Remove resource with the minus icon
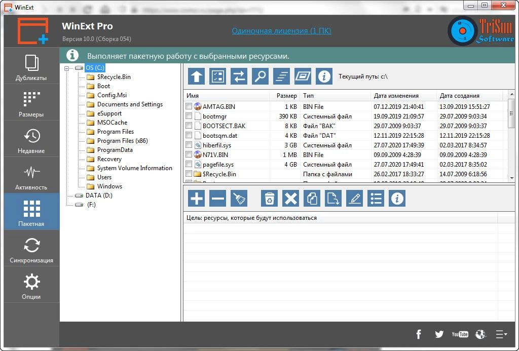Viewport: 519px width, 351px height. 218,199
